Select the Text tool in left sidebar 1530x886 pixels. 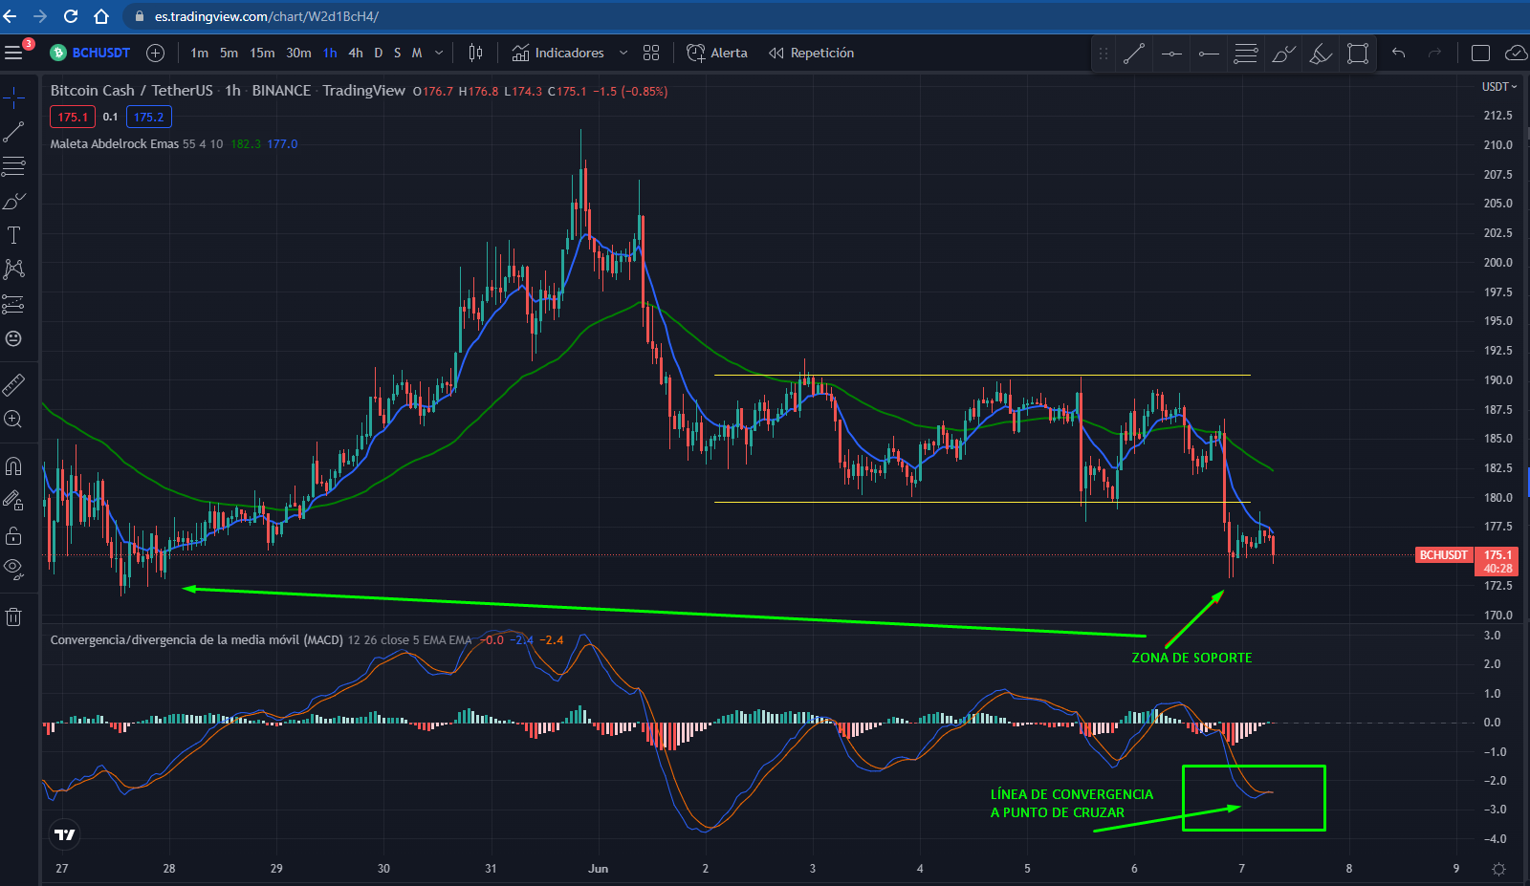pos(13,235)
